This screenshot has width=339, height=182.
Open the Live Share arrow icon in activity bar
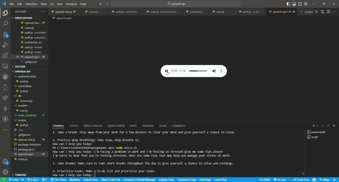pos(5,98)
